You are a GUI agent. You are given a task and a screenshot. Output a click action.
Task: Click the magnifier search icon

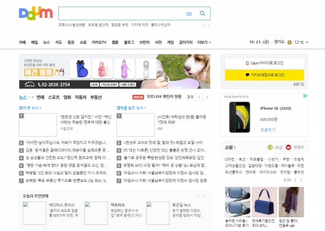(202, 14)
